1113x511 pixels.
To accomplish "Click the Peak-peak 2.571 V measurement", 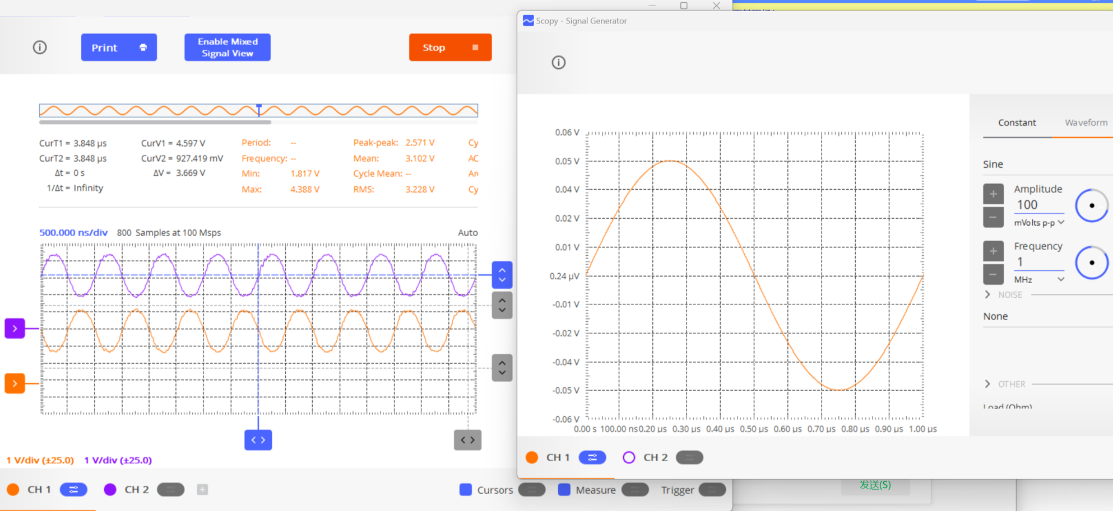I will point(394,143).
